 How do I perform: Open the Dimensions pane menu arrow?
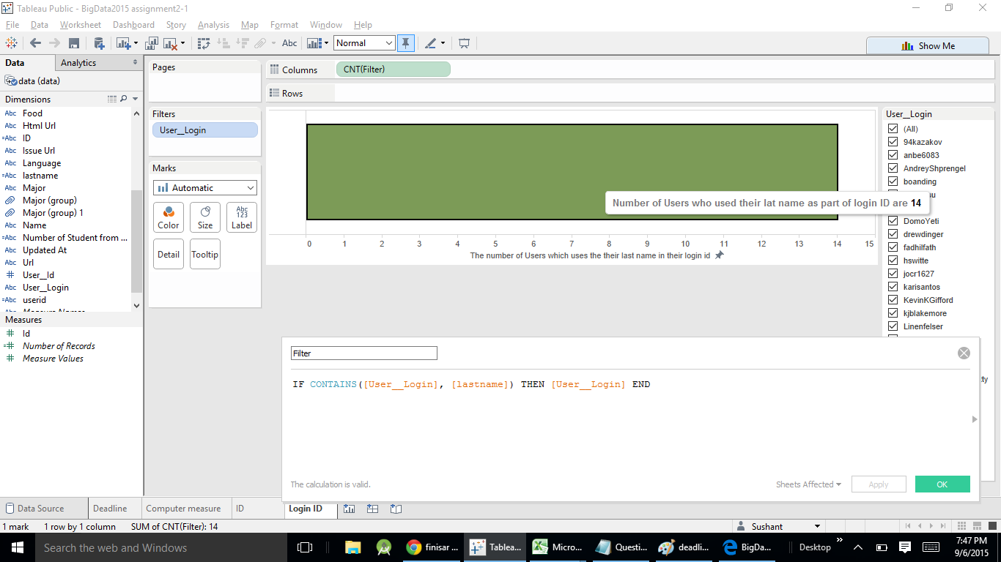pyautogui.click(x=136, y=99)
